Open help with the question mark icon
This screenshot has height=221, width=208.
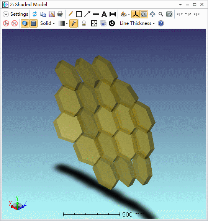(x=161, y=23)
